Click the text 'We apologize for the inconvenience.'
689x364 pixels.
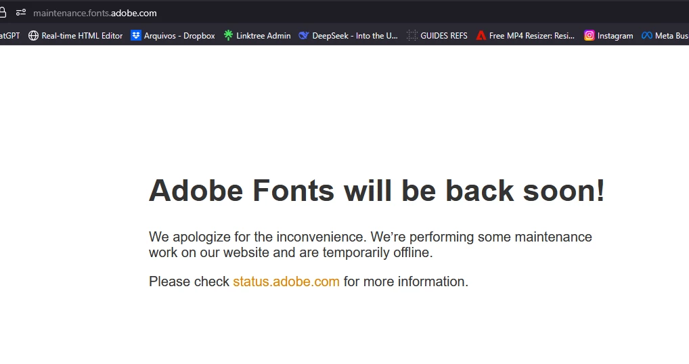pos(257,237)
